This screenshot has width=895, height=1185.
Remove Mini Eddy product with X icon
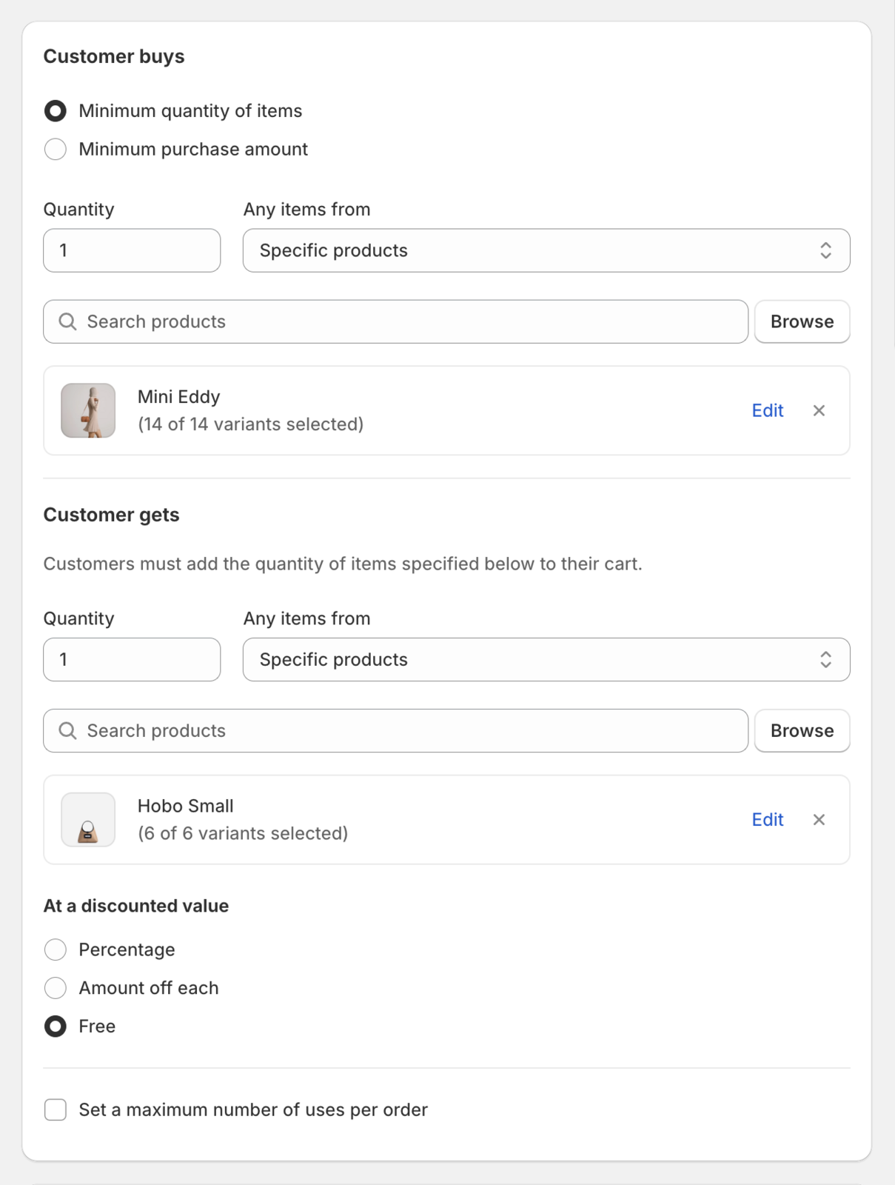(819, 410)
